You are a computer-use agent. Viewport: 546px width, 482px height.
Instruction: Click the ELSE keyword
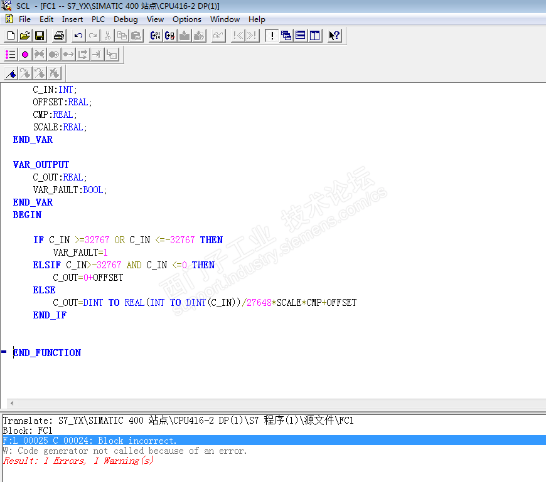click(44, 290)
